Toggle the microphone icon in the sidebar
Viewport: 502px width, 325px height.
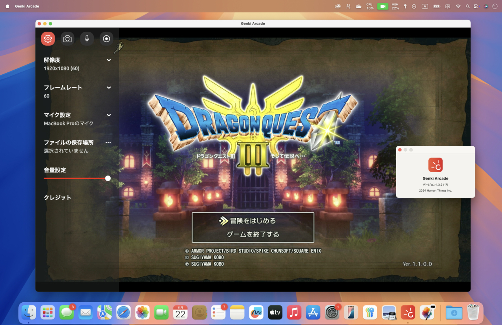pos(87,39)
